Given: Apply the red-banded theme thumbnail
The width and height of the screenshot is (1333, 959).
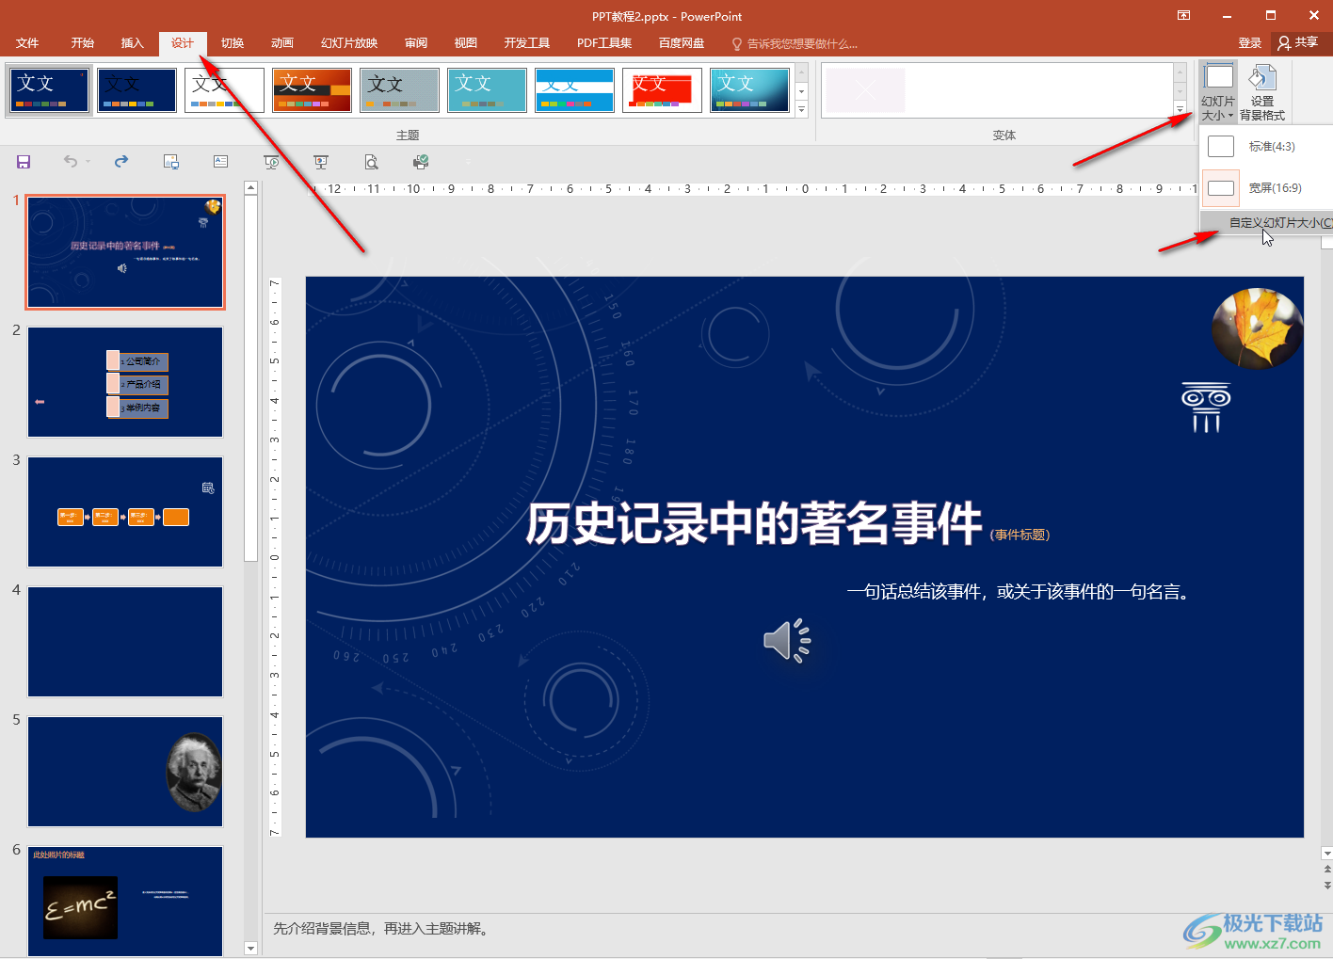Looking at the screenshot, I should (x=662, y=90).
